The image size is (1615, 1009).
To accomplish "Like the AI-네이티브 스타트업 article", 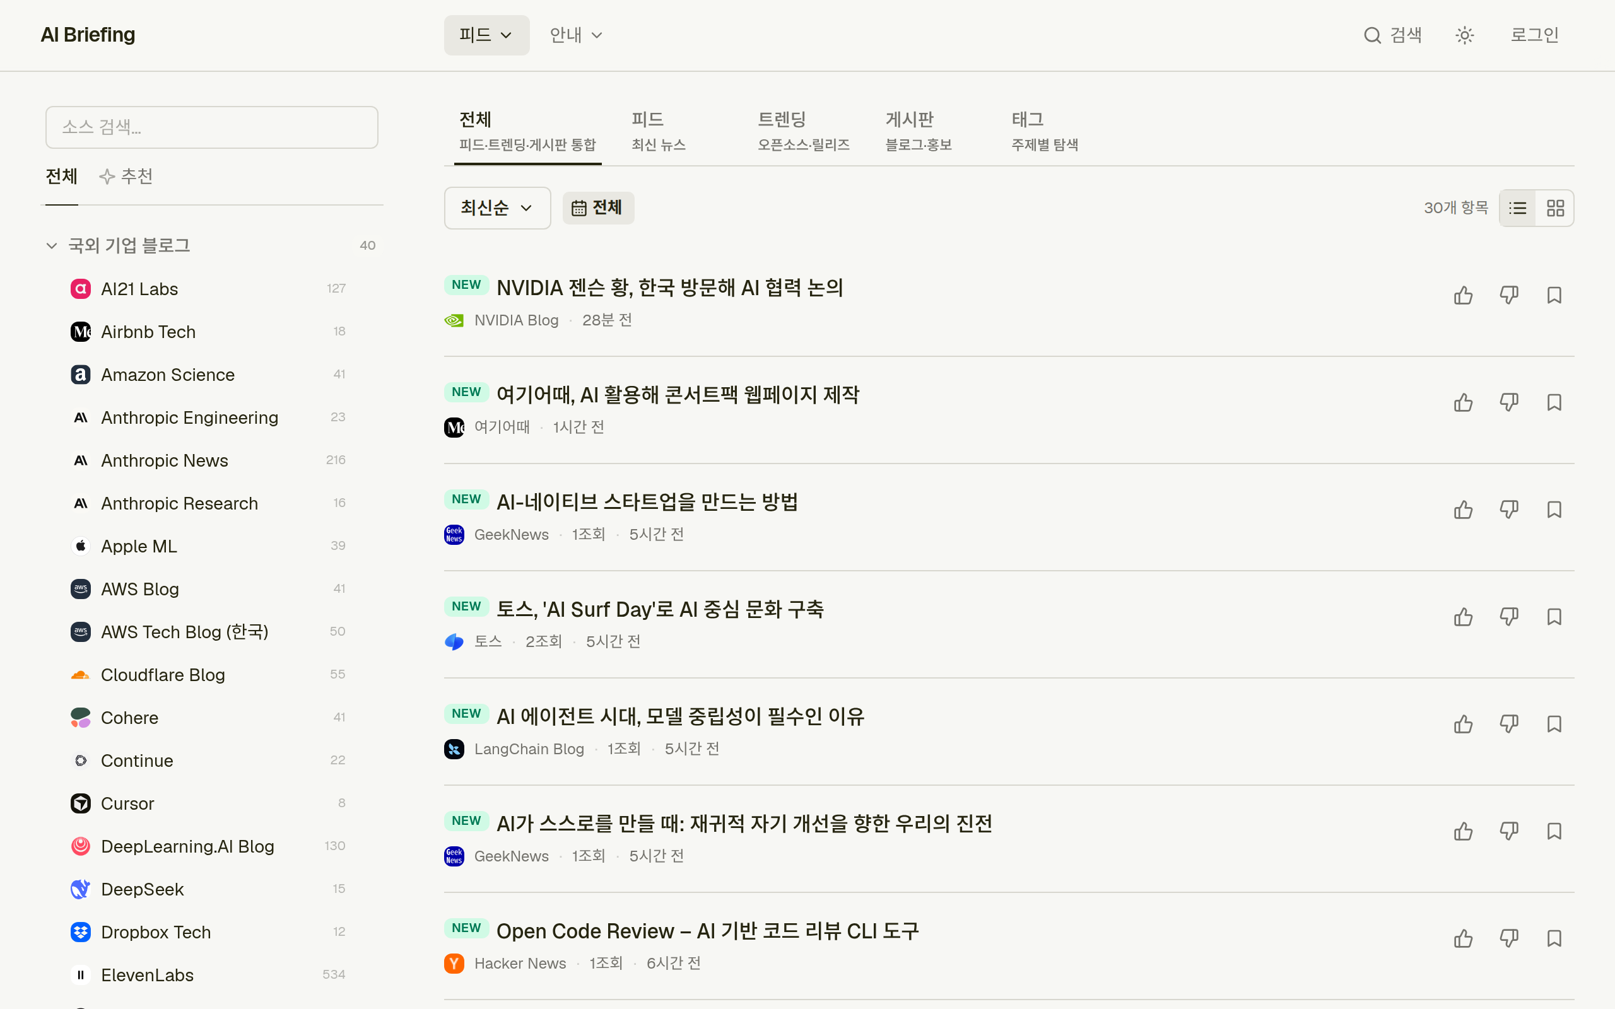I will (1463, 510).
